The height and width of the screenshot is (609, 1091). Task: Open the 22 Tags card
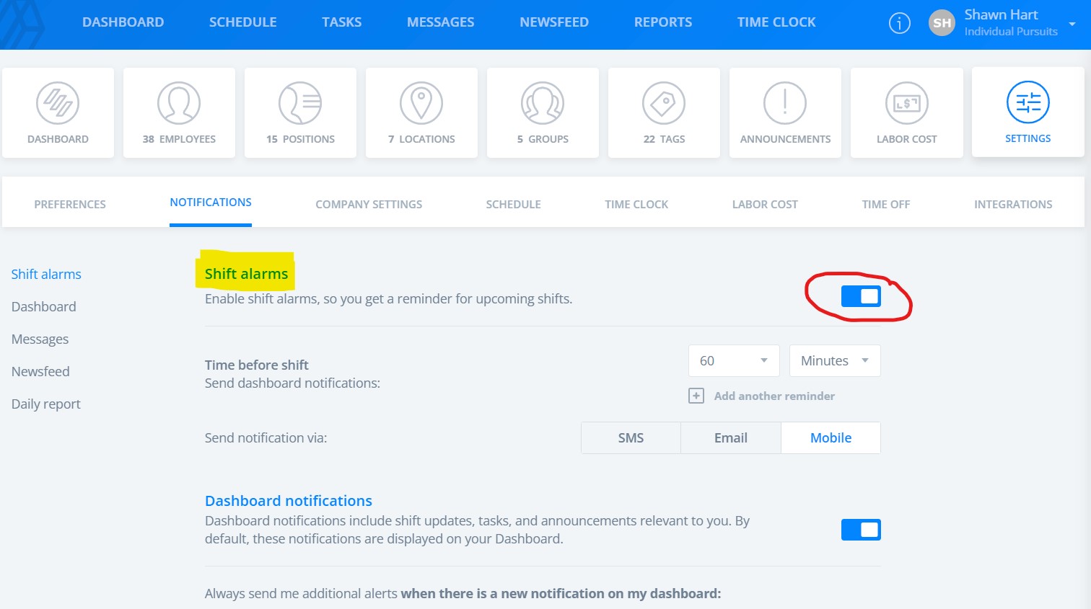[664, 112]
